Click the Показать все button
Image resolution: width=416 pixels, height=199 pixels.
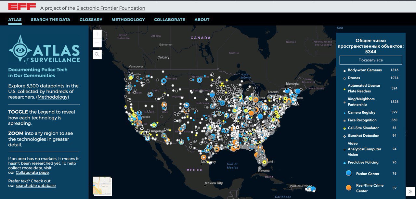[371, 60]
